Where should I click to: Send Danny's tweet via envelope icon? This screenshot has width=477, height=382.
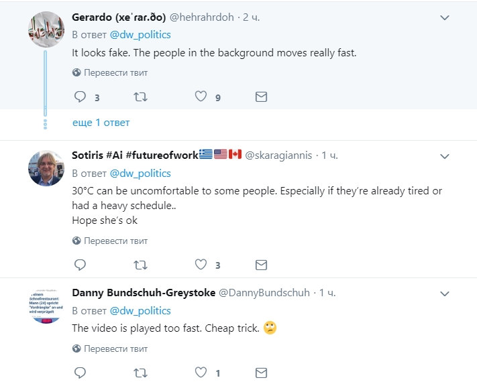click(x=261, y=373)
